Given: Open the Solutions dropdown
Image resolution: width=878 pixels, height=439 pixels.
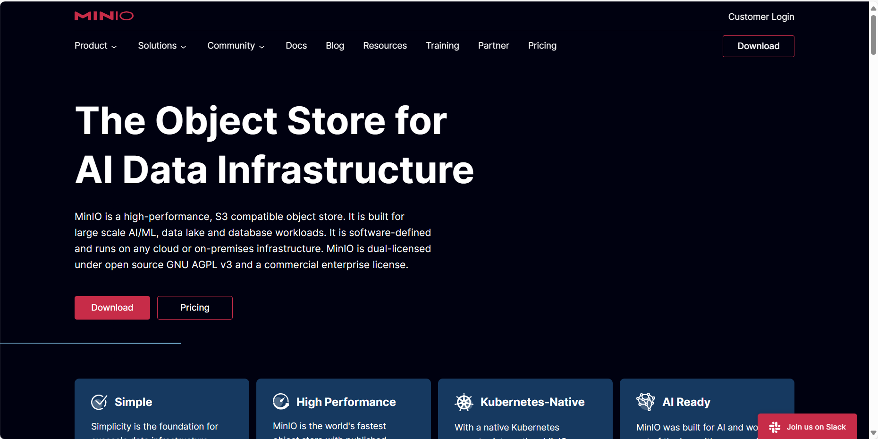Looking at the screenshot, I should coord(162,46).
